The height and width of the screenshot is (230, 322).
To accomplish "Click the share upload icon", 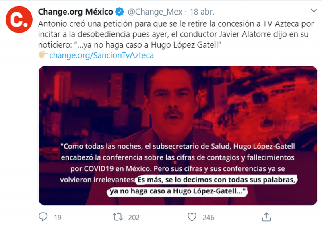I will 266,217.
